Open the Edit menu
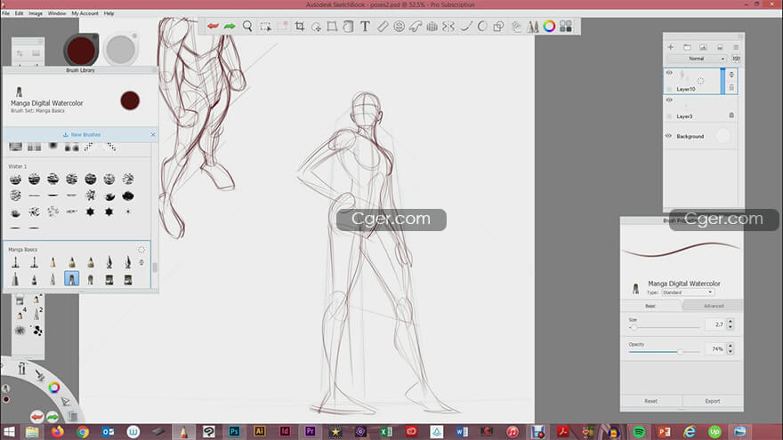Image resolution: width=783 pixels, height=440 pixels. pos(19,13)
